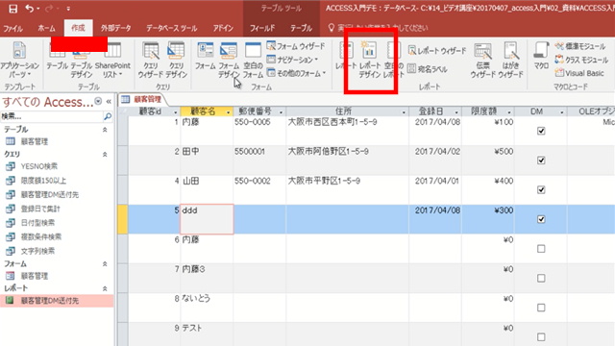The image size is (615, 346).
Task: Open the Visual Basic editor
Action: [578, 73]
